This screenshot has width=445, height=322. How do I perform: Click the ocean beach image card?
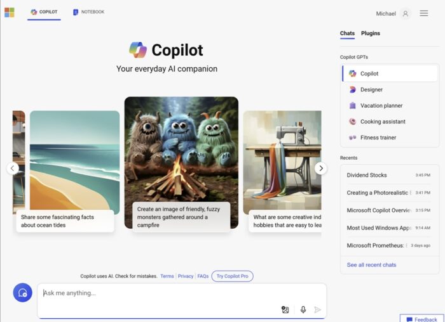click(74, 161)
